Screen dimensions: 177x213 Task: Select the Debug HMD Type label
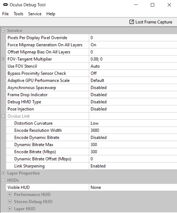point(24,102)
